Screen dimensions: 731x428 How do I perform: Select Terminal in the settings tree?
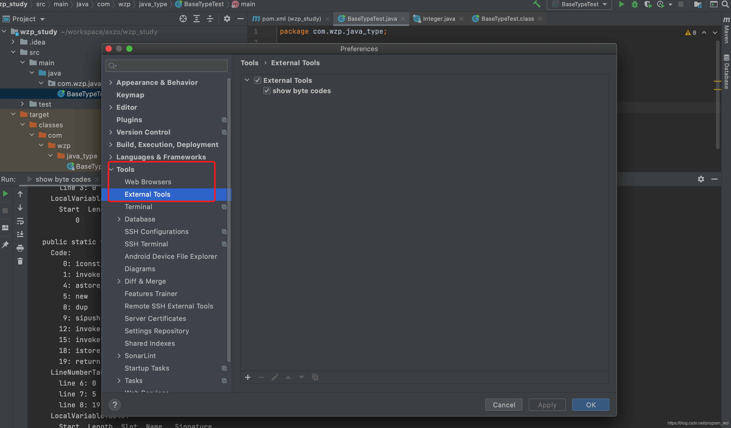(x=138, y=206)
